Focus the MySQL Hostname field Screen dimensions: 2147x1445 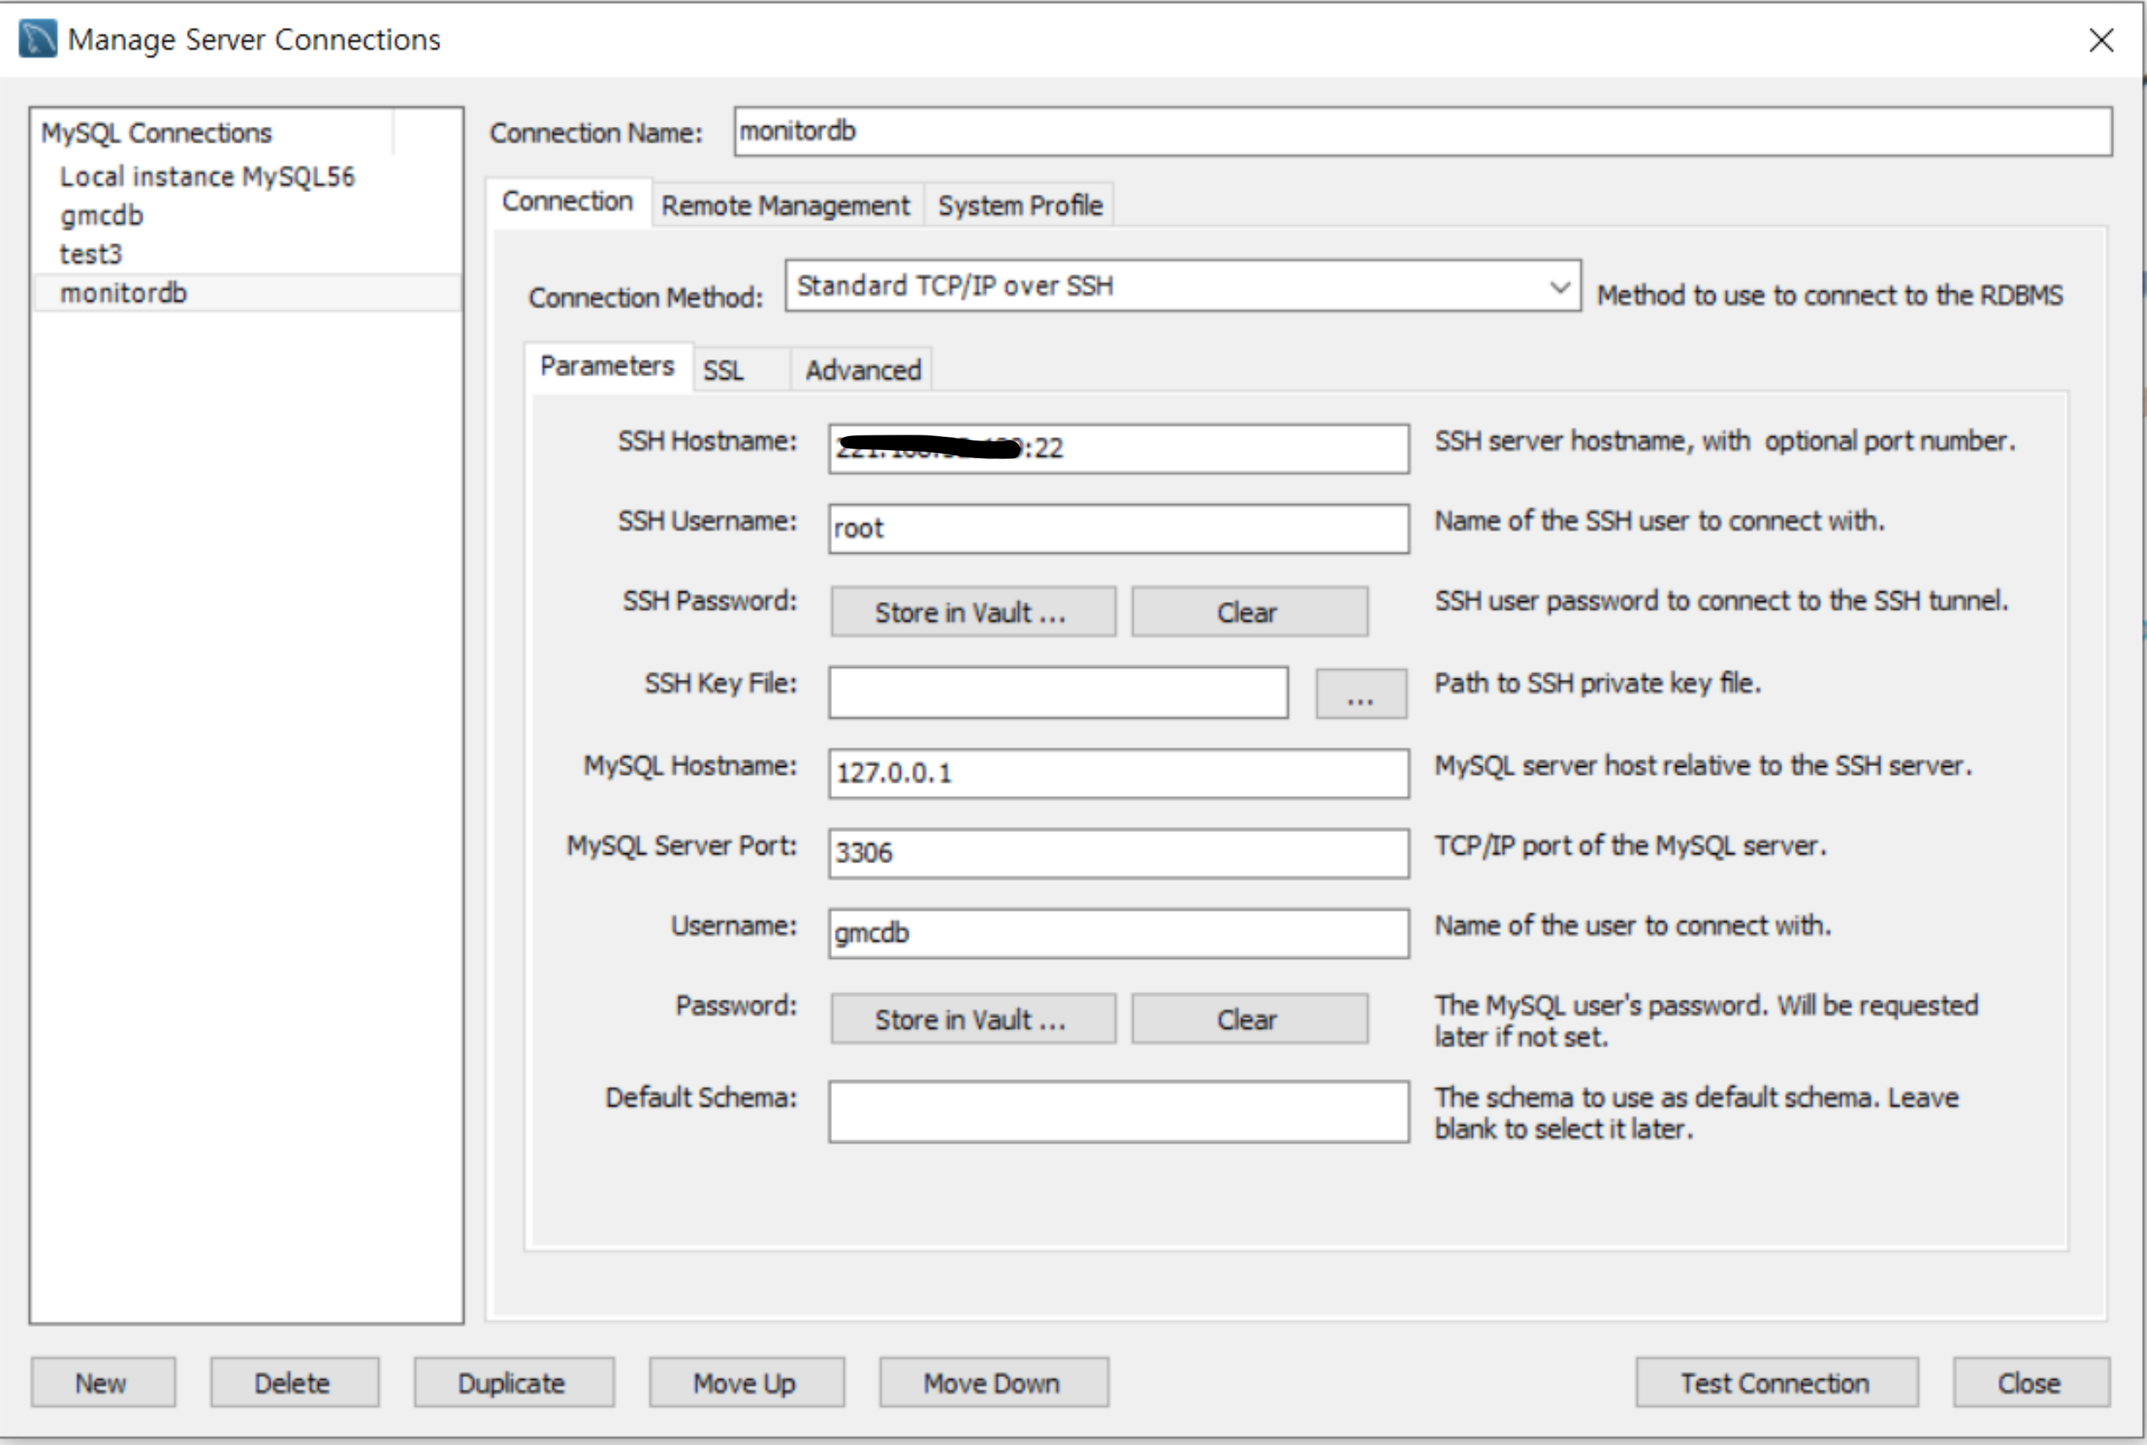point(1119,773)
